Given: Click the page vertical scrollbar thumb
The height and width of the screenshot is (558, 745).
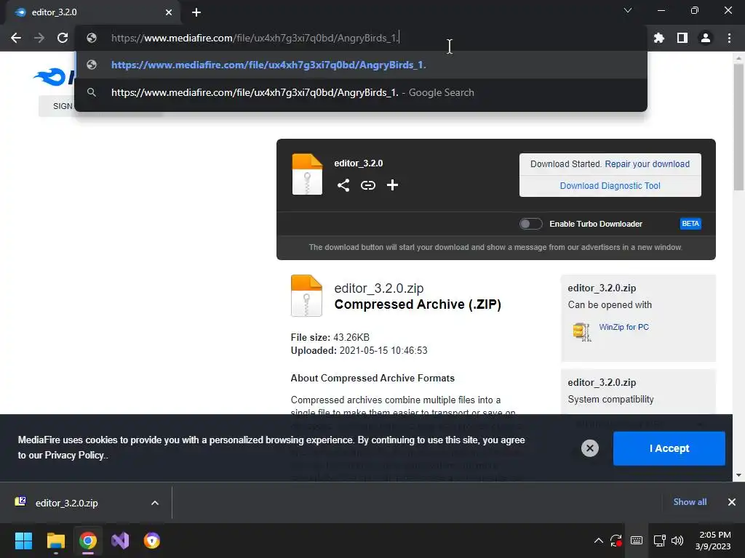Looking at the screenshot, I should click(x=738, y=127).
